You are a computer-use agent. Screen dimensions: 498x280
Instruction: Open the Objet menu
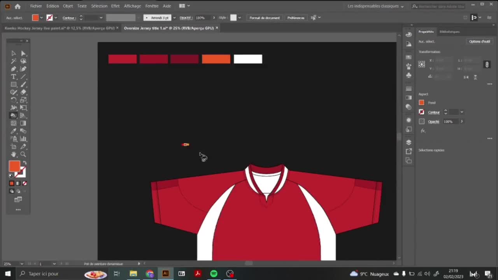click(68, 6)
